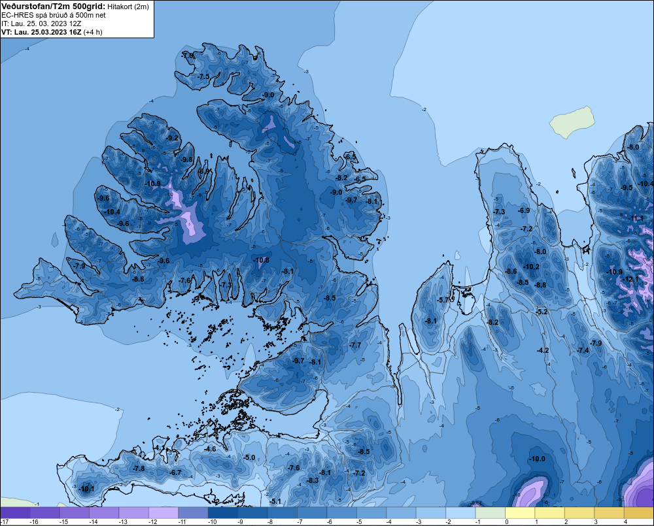
Task: Click the -7.7 temperature value on the map
Action: (x=355, y=345)
